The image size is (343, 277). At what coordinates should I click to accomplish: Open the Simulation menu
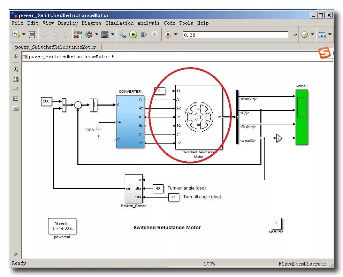[x=120, y=23]
